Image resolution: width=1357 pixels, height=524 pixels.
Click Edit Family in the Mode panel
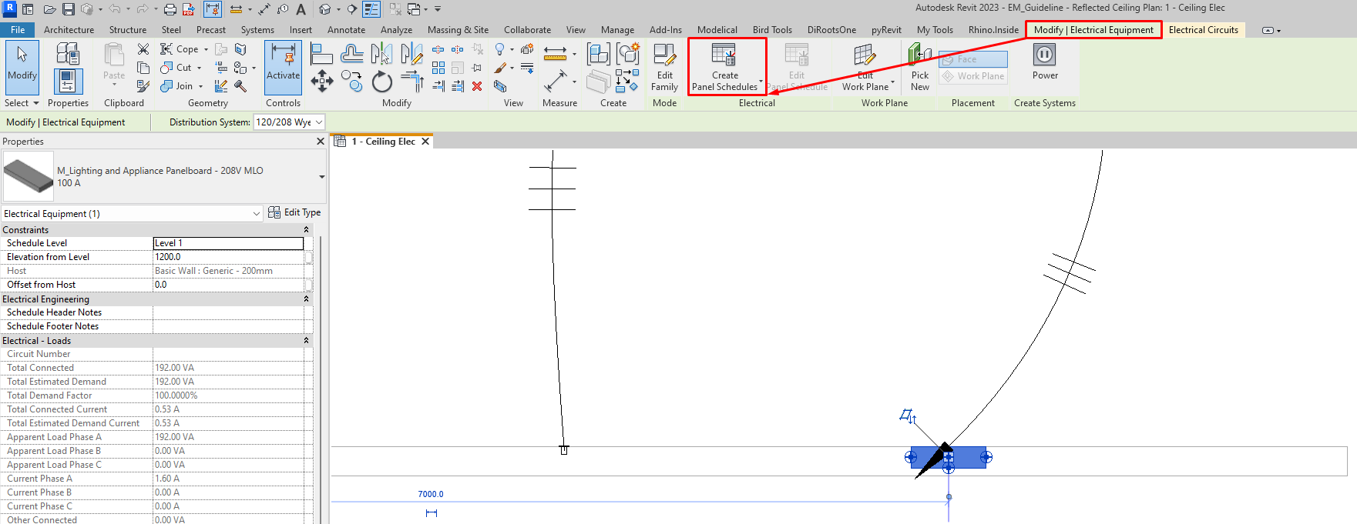(x=664, y=68)
